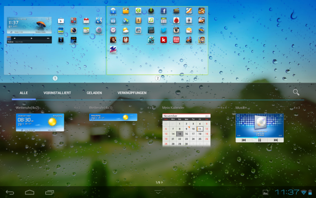This screenshot has width=316, height=198.
Task: Open the red kicker app icon
Action: click(164, 40)
